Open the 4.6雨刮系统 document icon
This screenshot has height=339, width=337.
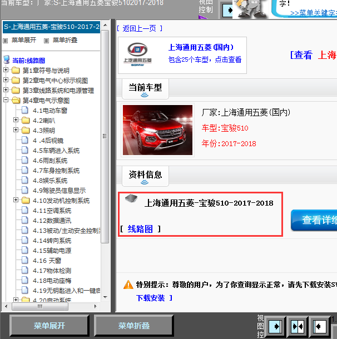(25, 160)
